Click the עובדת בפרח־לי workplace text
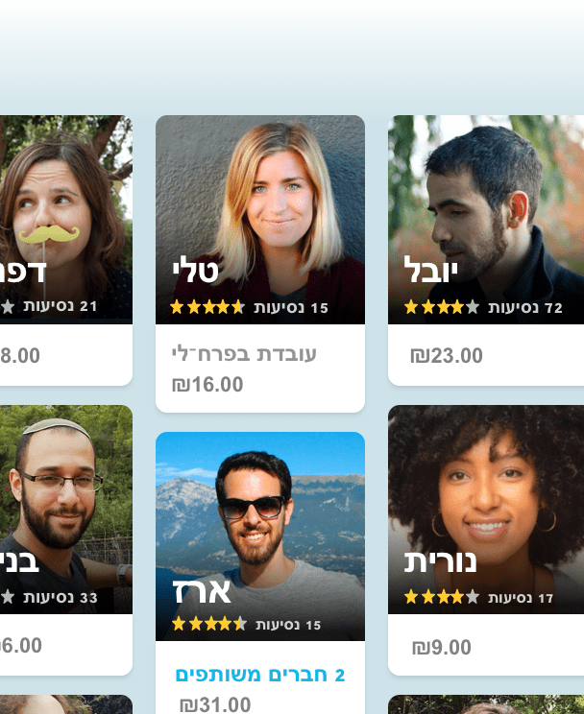584x714 pixels. pyautogui.click(x=244, y=354)
